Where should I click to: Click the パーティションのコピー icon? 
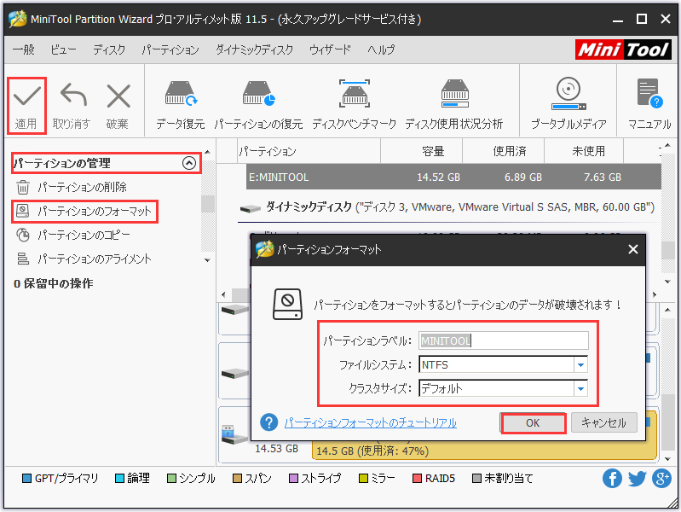click(22, 235)
